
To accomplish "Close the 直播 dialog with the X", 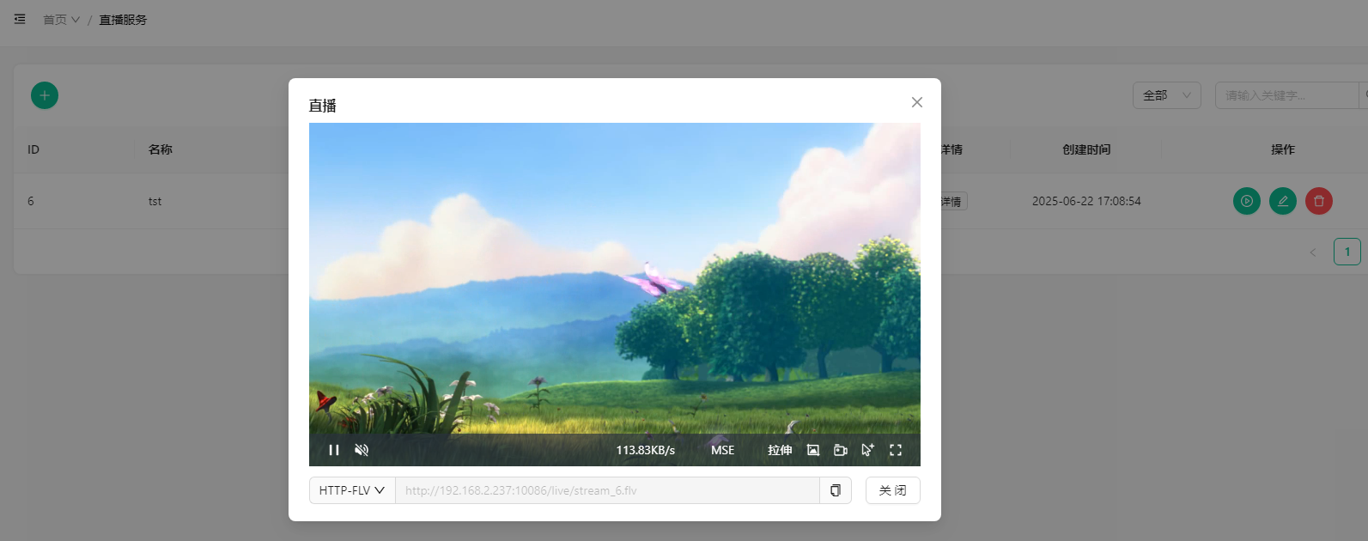I will [917, 102].
